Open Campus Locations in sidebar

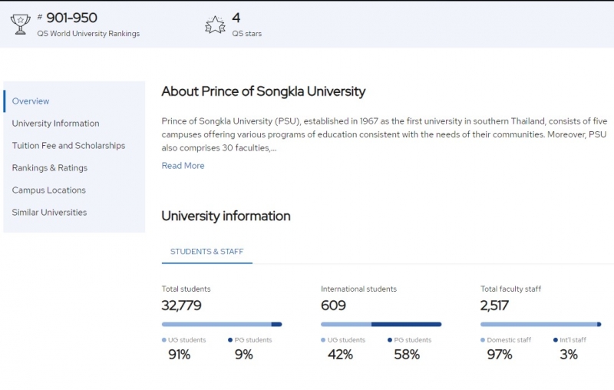pyautogui.click(x=48, y=190)
